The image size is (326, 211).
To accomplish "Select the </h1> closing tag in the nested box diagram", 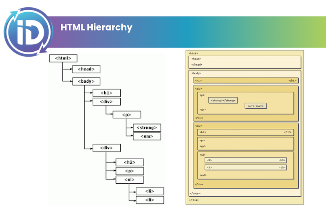I will (x=293, y=81).
